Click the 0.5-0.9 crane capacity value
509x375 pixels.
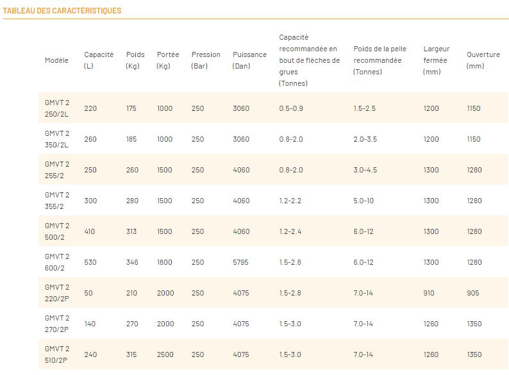291,108
